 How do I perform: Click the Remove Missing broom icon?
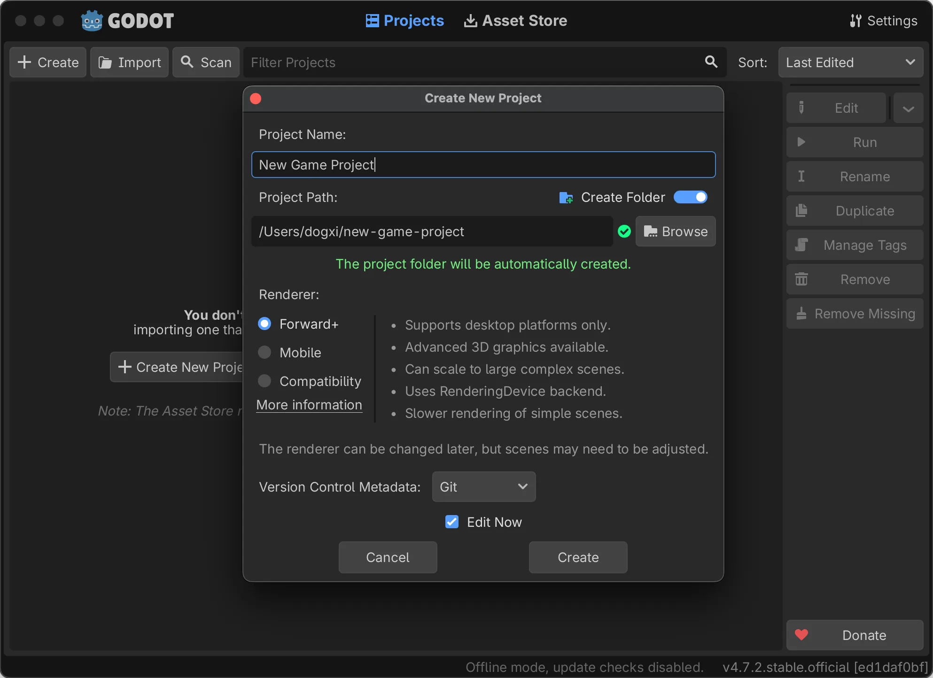coord(801,314)
